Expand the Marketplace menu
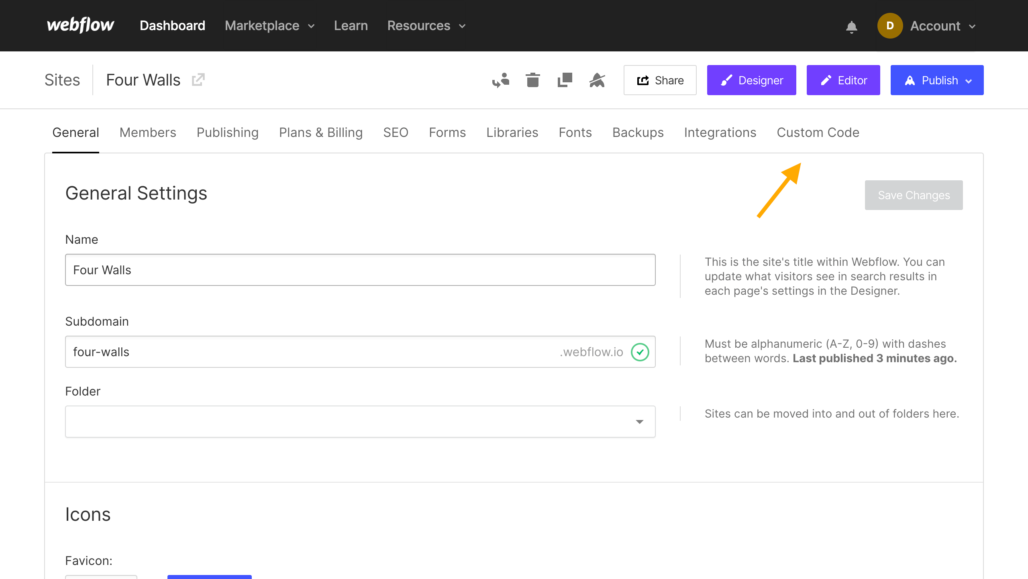The width and height of the screenshot is (1028, 579). coord(270,26)
